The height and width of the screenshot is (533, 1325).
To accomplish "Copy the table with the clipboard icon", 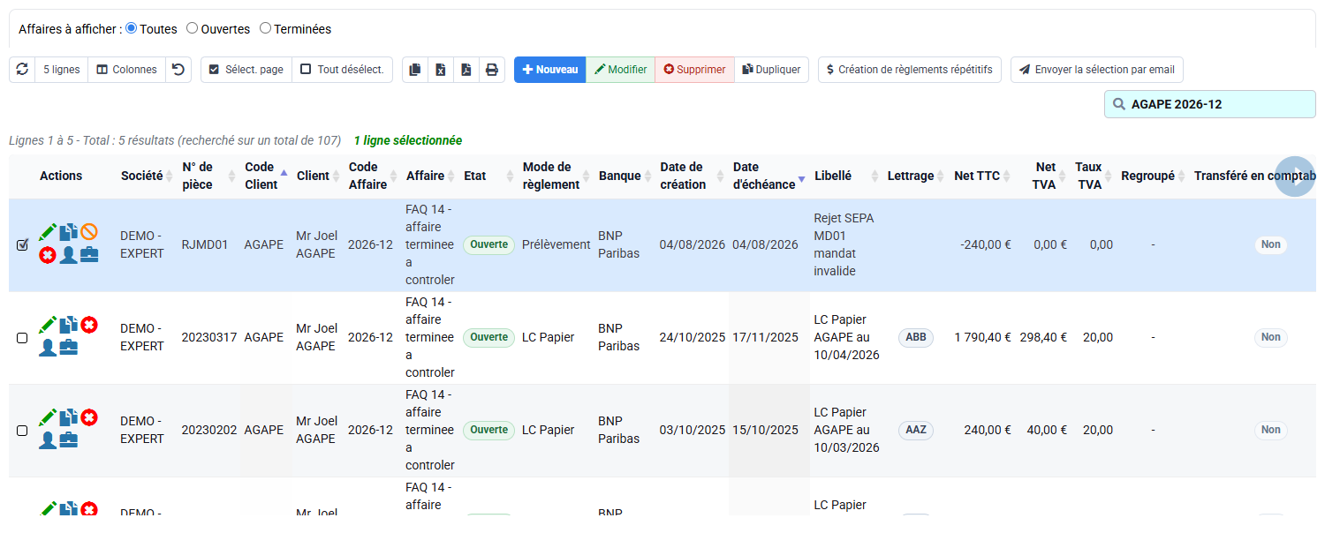I will 415,70.
